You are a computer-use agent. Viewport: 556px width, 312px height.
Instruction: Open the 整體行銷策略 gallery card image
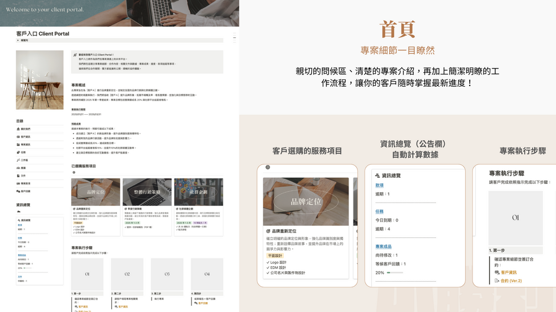pos(147,192)
